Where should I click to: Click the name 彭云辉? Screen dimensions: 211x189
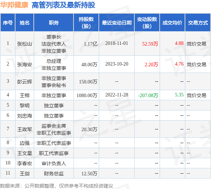pyautogui.click(x=25, y=82)
